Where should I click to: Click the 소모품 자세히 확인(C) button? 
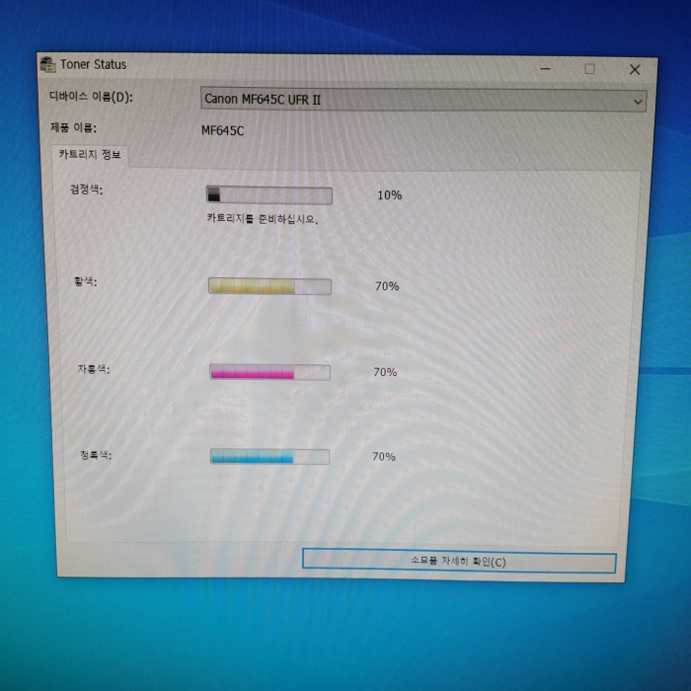tap(459, 561)
